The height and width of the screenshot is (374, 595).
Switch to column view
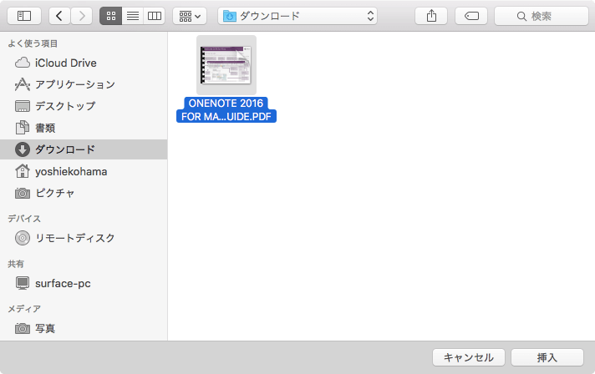[155, 16]
